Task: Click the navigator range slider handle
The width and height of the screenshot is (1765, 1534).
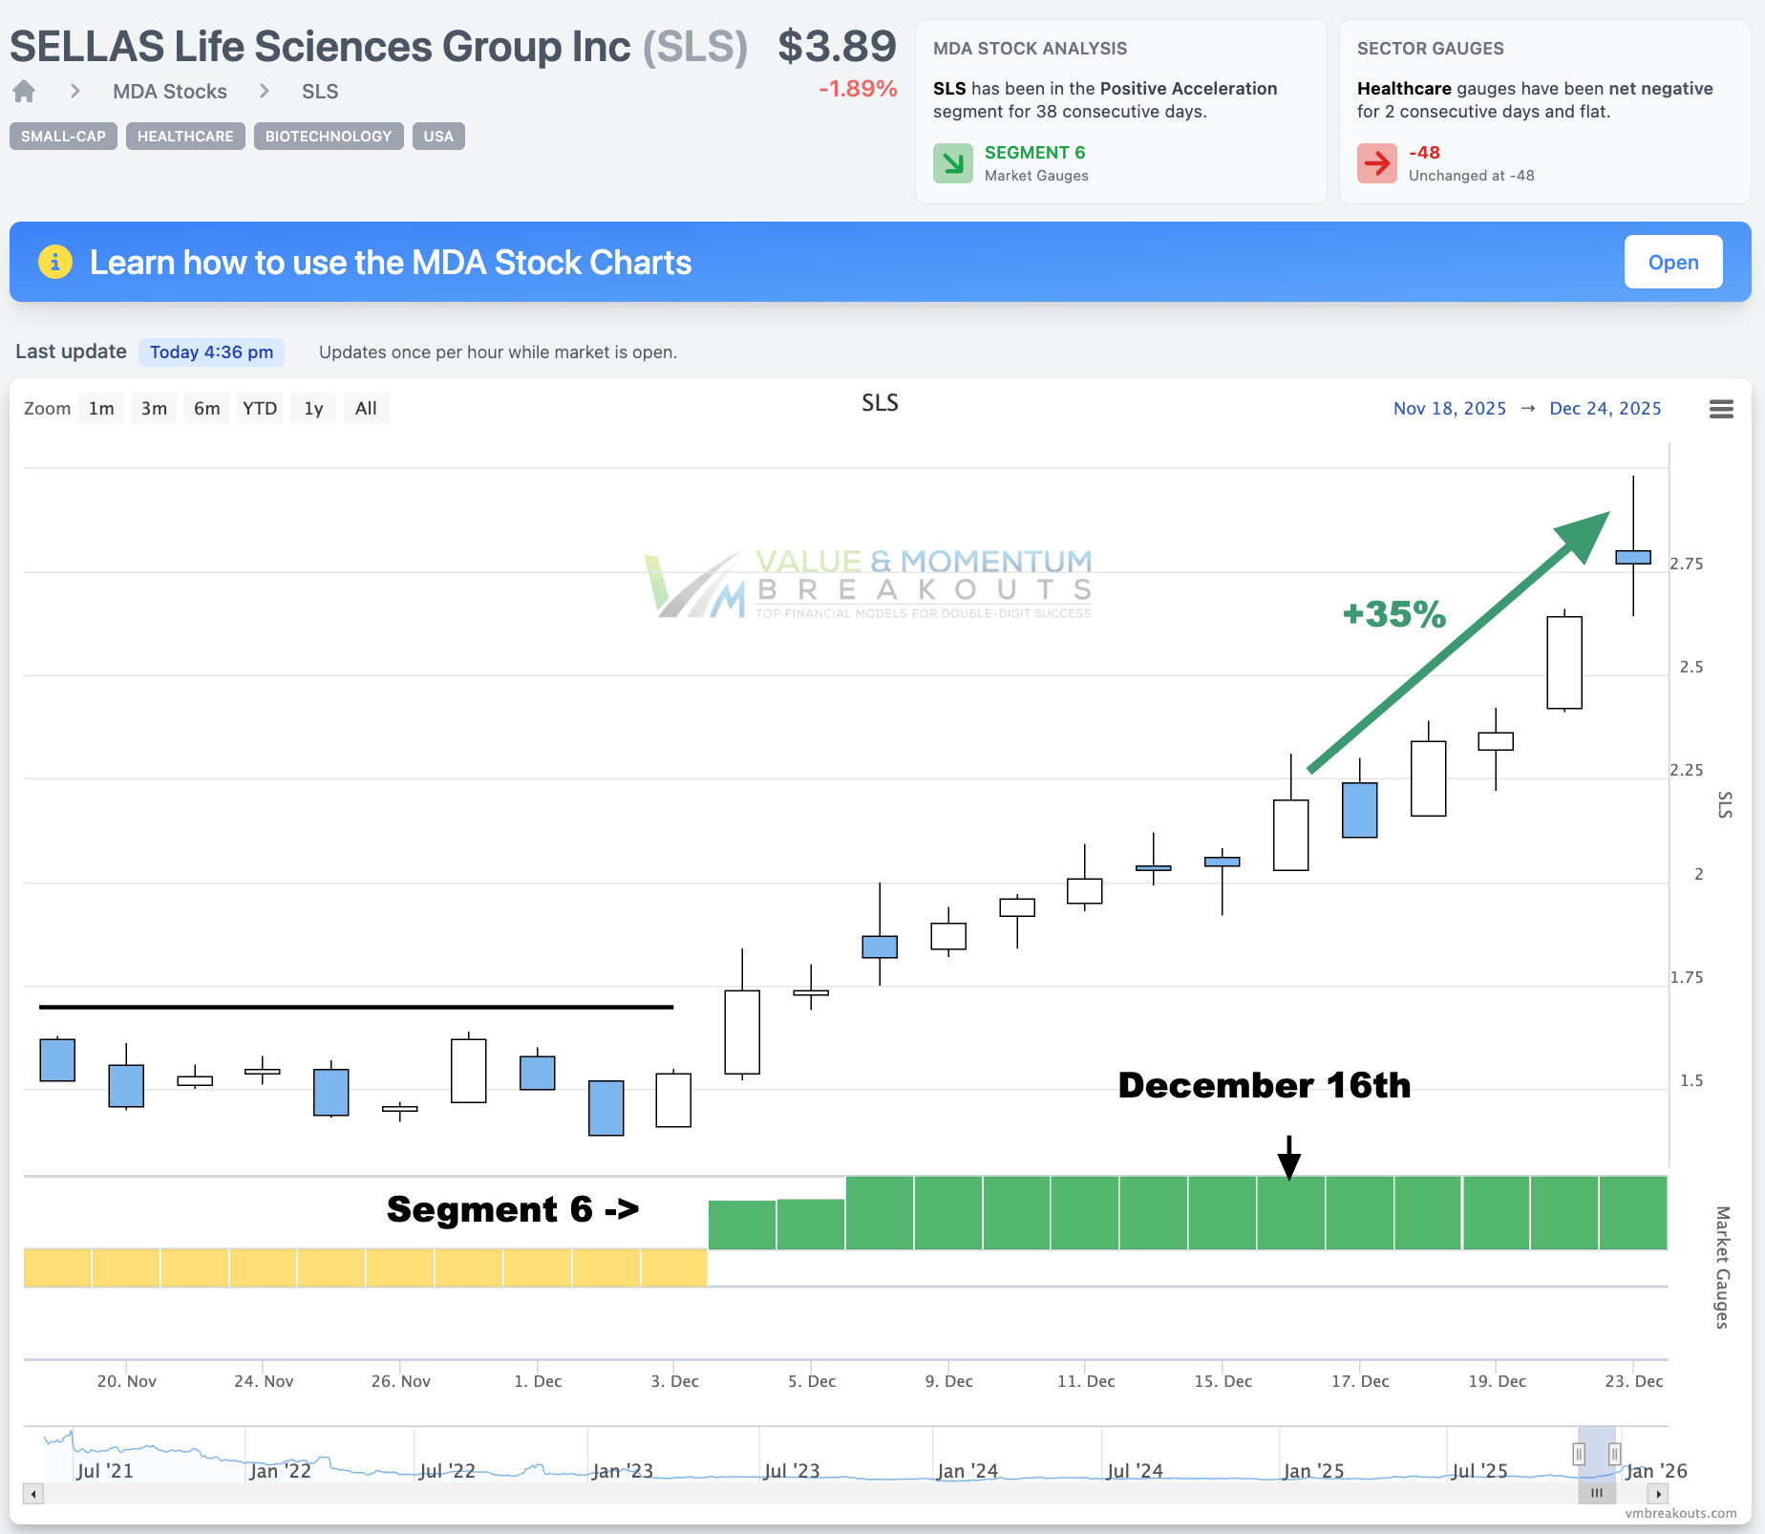Action: (1579, 1454)
